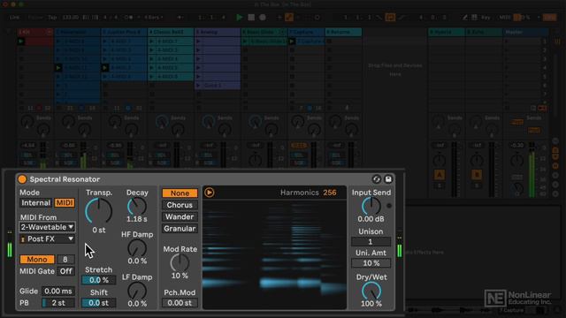This screenshot has height=318, width=566.
Task: Click the PB 2 st pitch bend slider
Action: [58, 303]
